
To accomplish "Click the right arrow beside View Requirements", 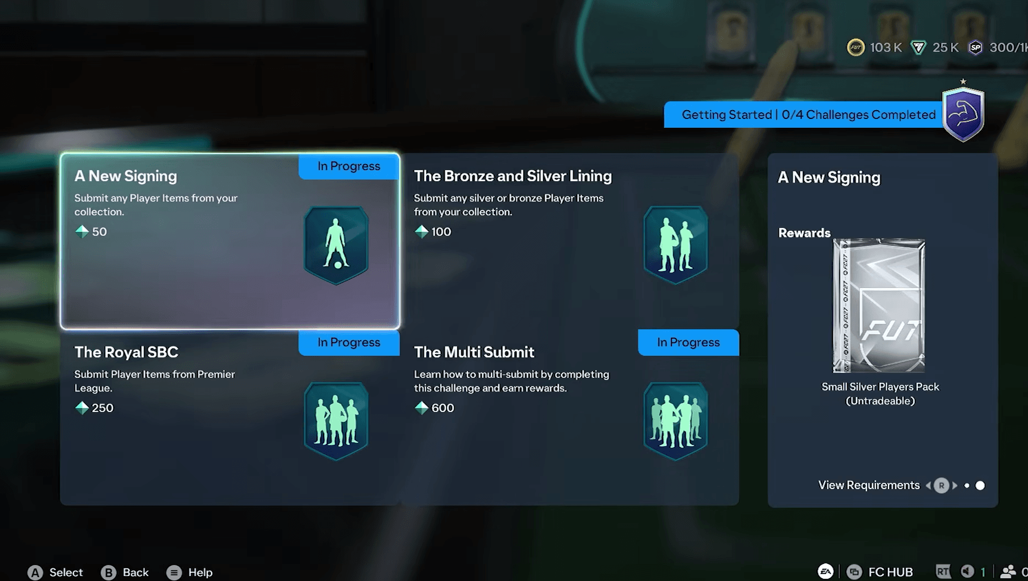I will click(955, 485).
